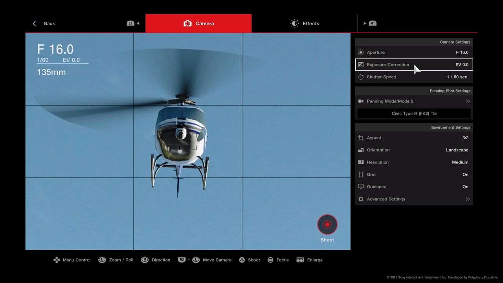
Task: Toggle the Grid On setting
Action: (x=465, y=175)
